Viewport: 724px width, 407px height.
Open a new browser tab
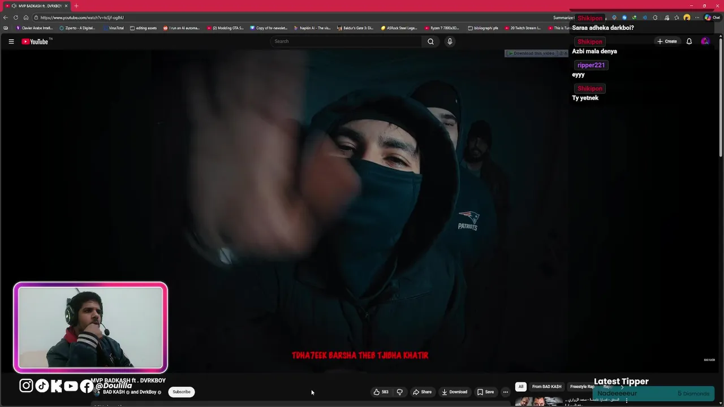pyautogui.click(x=76, y=6)
